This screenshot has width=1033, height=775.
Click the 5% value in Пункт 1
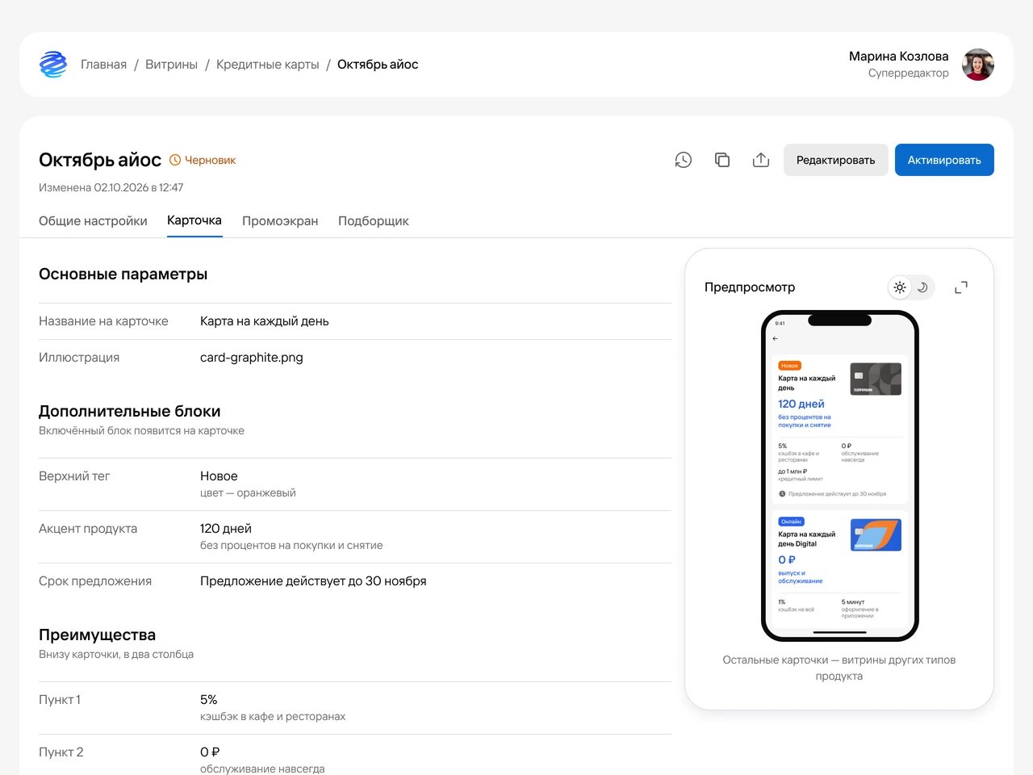209,700
